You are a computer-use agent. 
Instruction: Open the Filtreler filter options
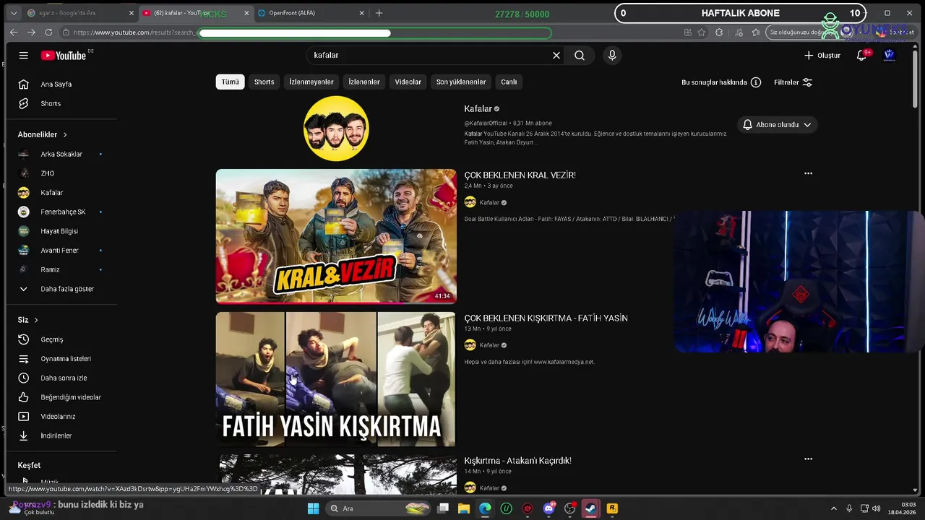(x=793, y=82)
